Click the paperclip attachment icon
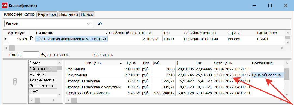 click(x=15, y=81)
